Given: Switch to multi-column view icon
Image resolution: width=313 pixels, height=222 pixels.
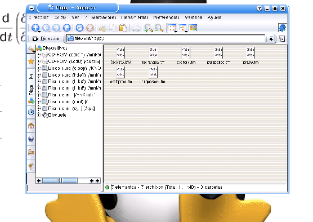Looking at the screenshot, I should (x=193, y=28).
